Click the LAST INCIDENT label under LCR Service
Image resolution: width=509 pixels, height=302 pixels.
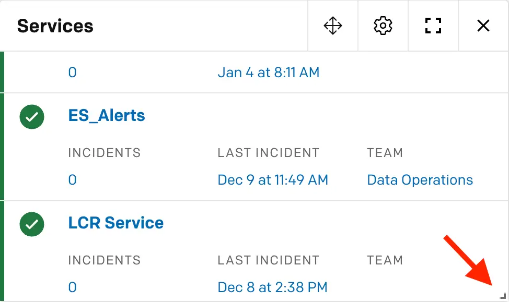click(x=269, y=260)
